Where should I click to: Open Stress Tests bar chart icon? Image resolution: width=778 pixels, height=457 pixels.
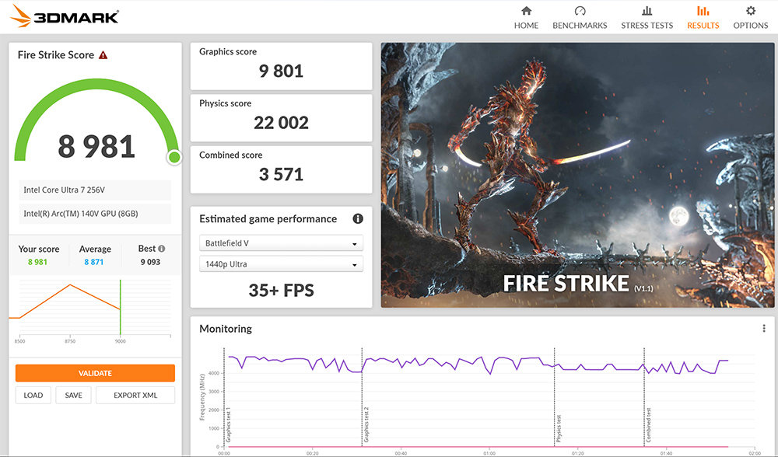647,11
